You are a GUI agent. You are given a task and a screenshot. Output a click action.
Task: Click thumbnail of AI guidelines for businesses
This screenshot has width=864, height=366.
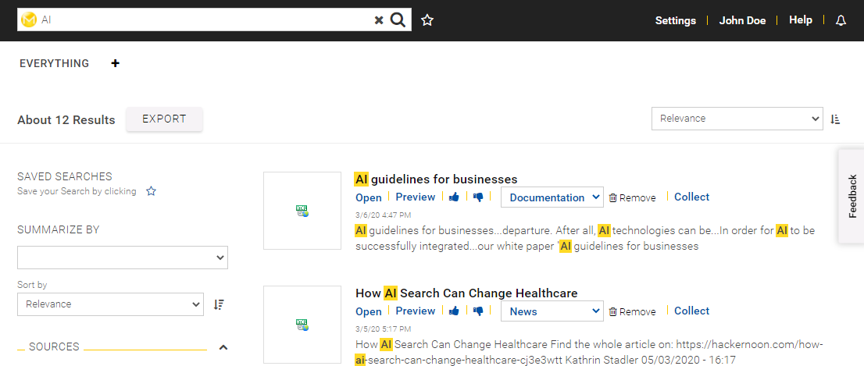pos(302,211)
